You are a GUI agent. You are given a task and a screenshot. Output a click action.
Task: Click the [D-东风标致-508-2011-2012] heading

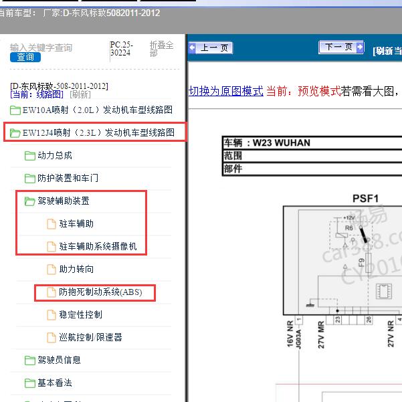59,86
